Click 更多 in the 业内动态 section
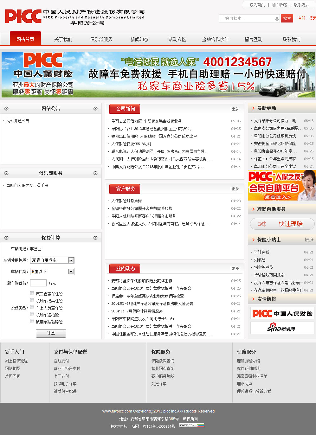 pos(235,268)
